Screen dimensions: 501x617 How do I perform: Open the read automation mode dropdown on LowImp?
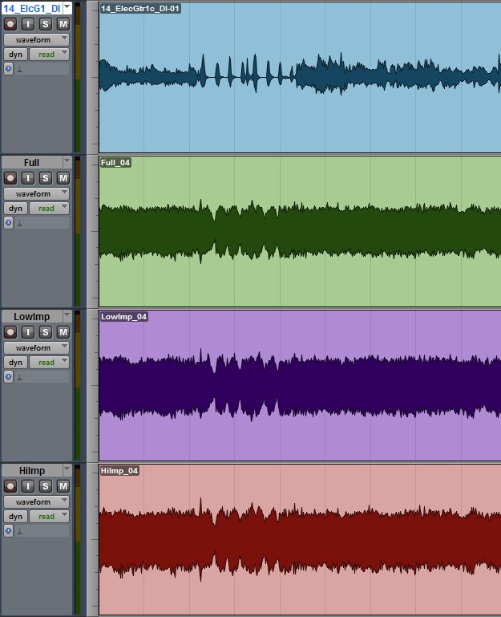[49, 363]
